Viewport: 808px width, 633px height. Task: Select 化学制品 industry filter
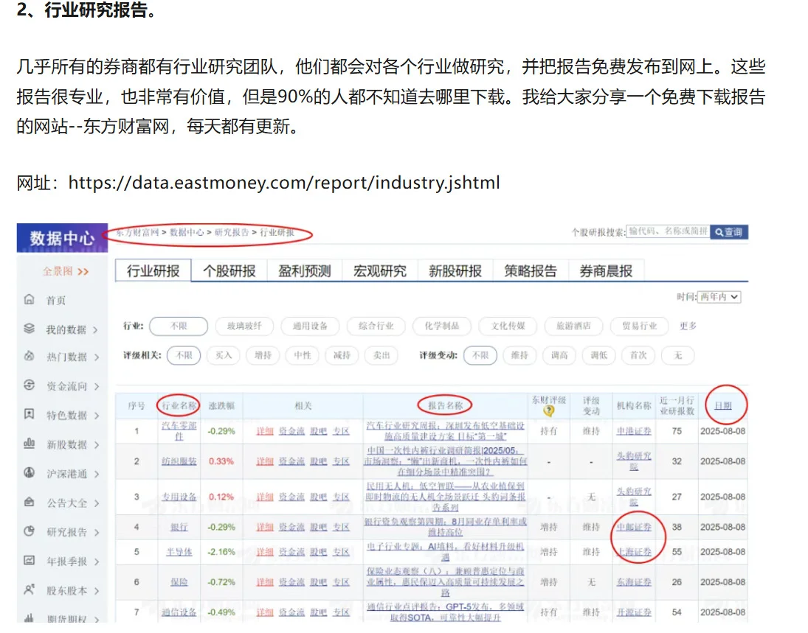[441, 326]
